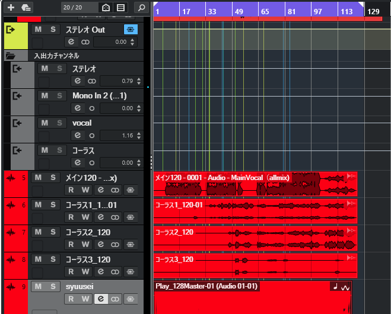Open the track list filter menu icon
Image resolution: width=391 pixels, height=314 pixels.
pyautogui.click(x=120, y=8)
